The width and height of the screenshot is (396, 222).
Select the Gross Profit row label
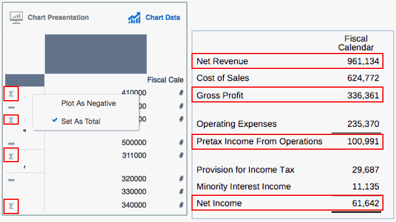tap(220, 96)
